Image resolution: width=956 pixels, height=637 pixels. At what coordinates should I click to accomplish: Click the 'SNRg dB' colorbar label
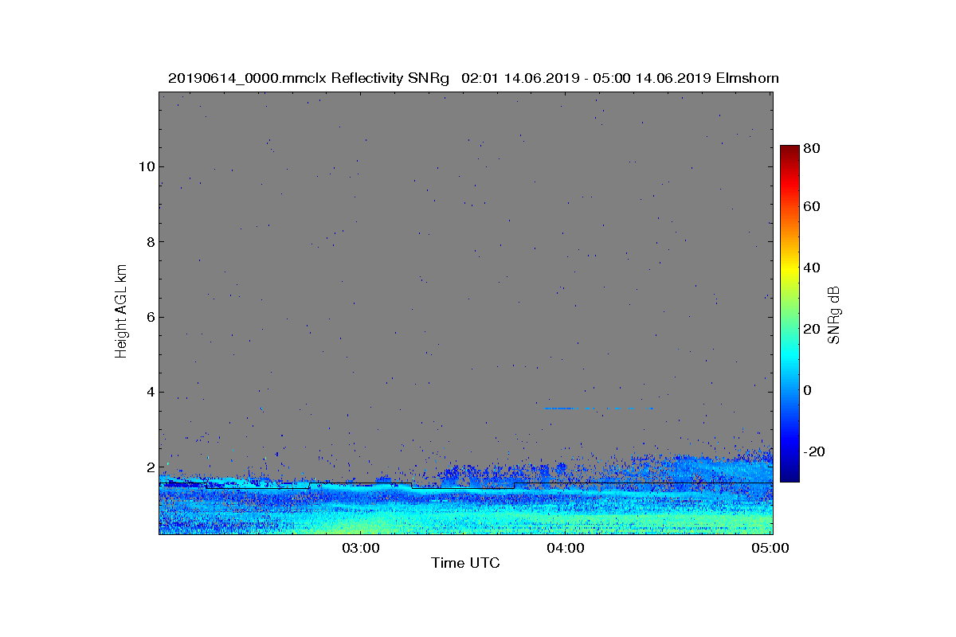(834, 315)
